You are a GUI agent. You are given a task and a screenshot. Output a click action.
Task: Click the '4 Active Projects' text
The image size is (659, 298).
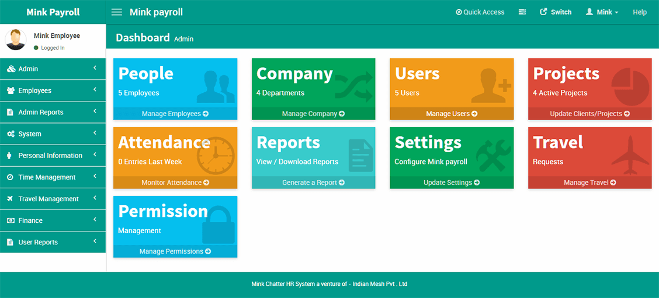point(560,93)
